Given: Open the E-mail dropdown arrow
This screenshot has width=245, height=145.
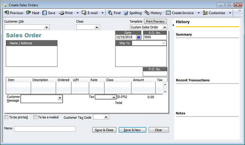Looking at the screenshot, I should tap(103, 13).
